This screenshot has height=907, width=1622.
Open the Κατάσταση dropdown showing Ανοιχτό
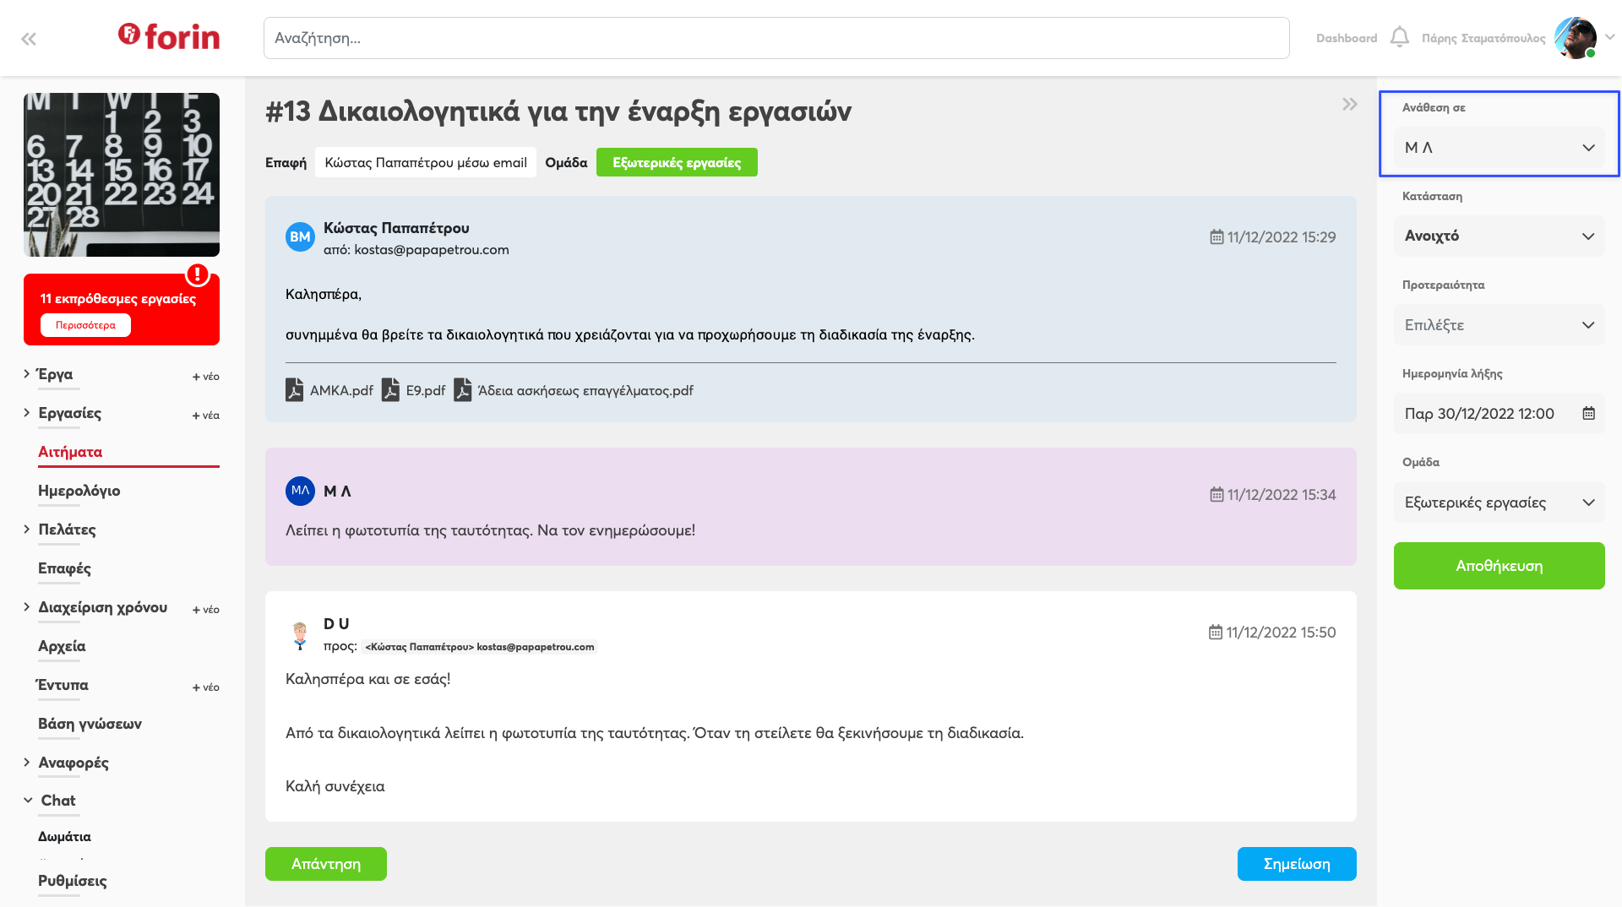click(x=1500, y=236)
